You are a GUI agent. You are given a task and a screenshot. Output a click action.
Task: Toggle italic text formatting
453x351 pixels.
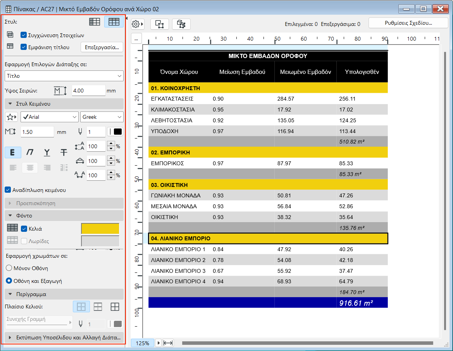click(30, 152)
